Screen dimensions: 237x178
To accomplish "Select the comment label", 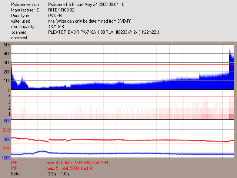I will pyautogui.click(x=19, y=38).
